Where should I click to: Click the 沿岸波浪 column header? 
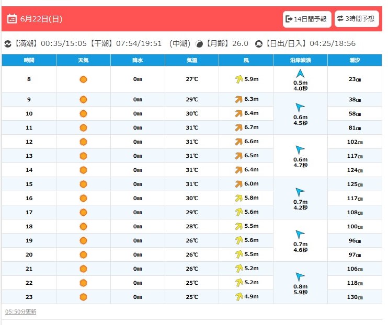tap(300, 60)
